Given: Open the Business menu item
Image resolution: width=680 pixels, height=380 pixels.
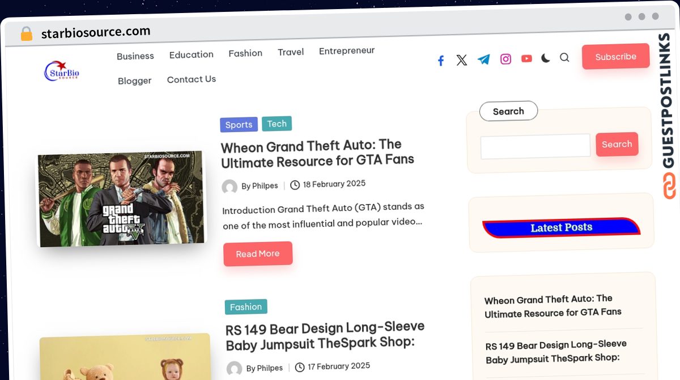Looking at the screenshot, I should 135,56.
